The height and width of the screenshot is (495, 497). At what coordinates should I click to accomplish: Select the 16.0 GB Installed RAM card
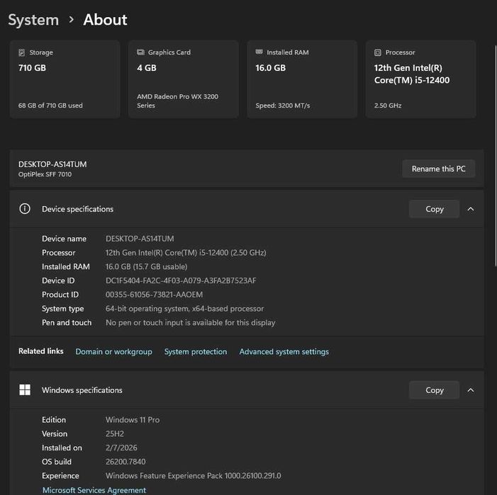click(302, 79)
